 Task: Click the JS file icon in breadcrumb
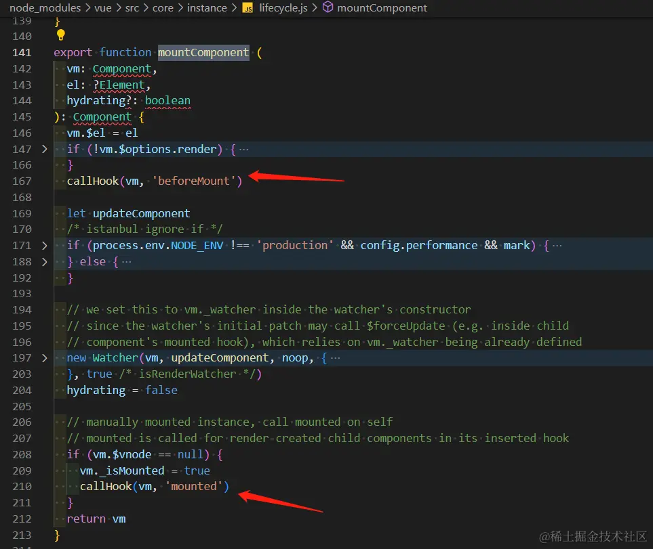click(248, 8)
